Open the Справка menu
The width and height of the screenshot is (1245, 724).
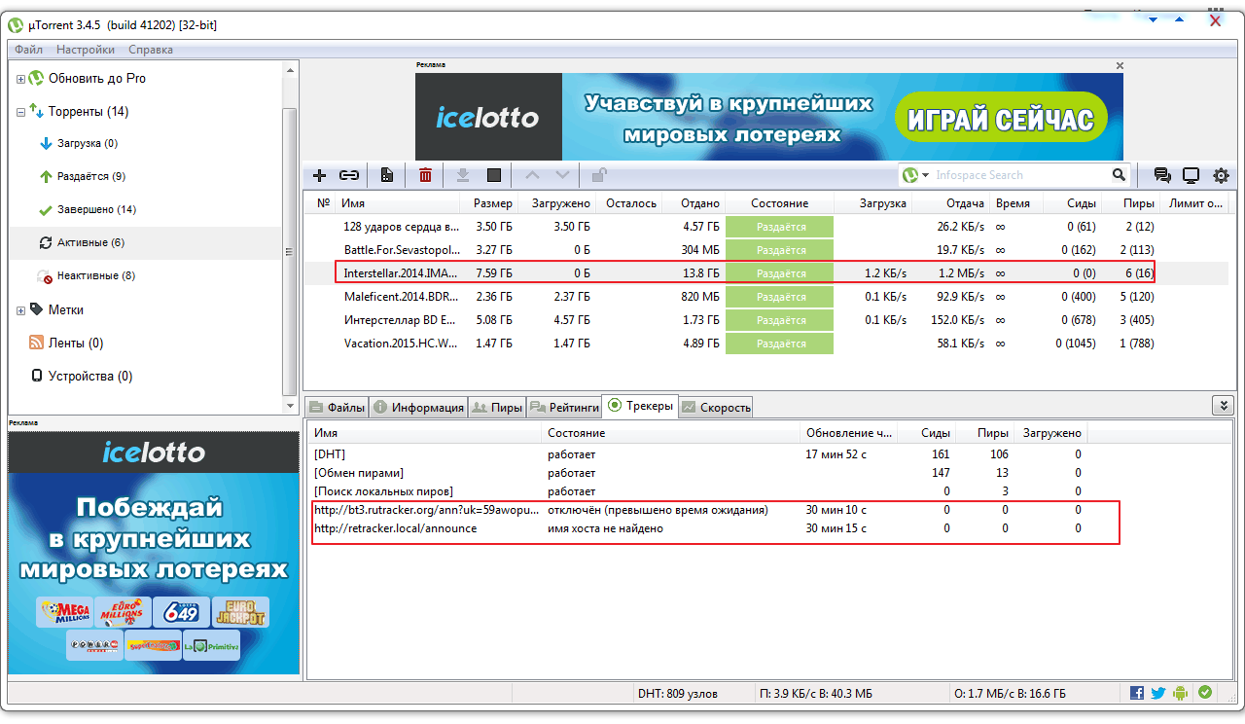pos(151,50)
